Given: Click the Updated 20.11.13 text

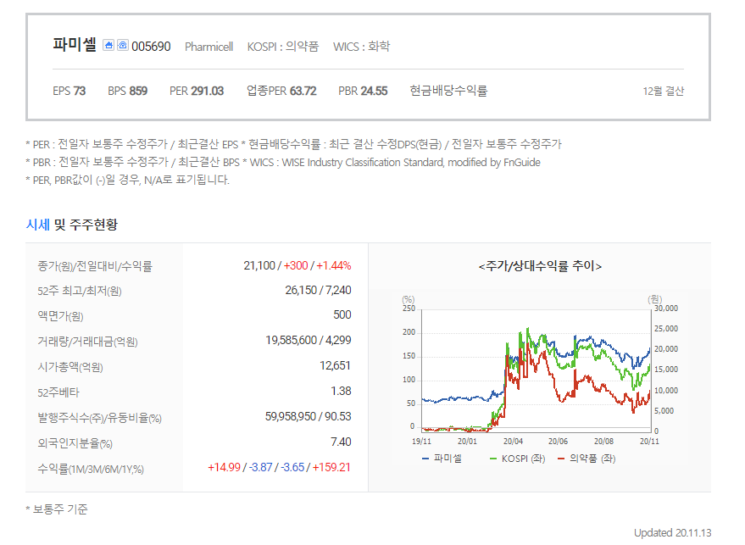Looking at the screenshot, I should 673,533.
